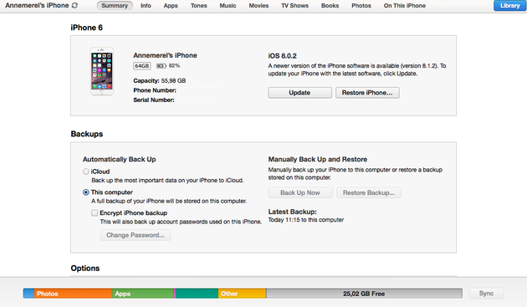Click the Change Password... button
The height and width of the screenshot is (307, 527).
pos(136,235)
